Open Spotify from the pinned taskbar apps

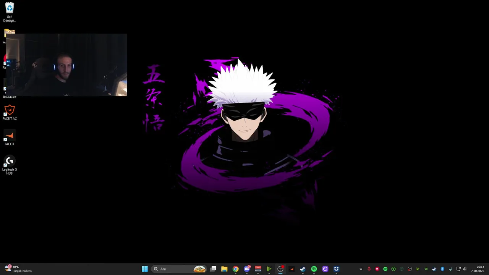click(x=314, y=269)
